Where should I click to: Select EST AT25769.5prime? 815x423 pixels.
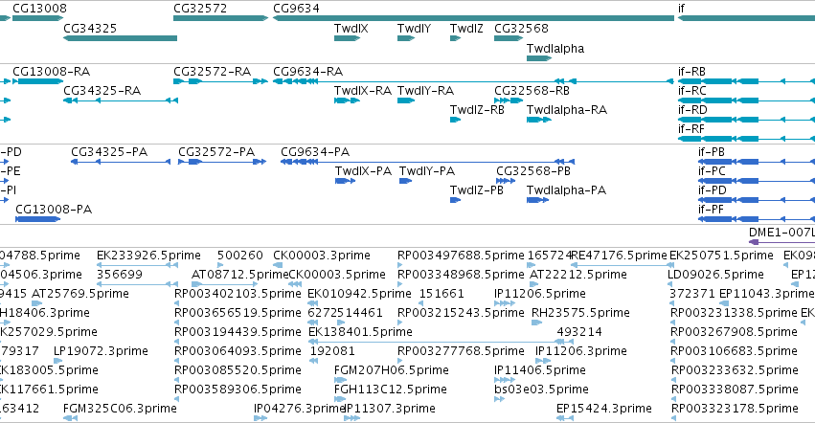point(80,294)
